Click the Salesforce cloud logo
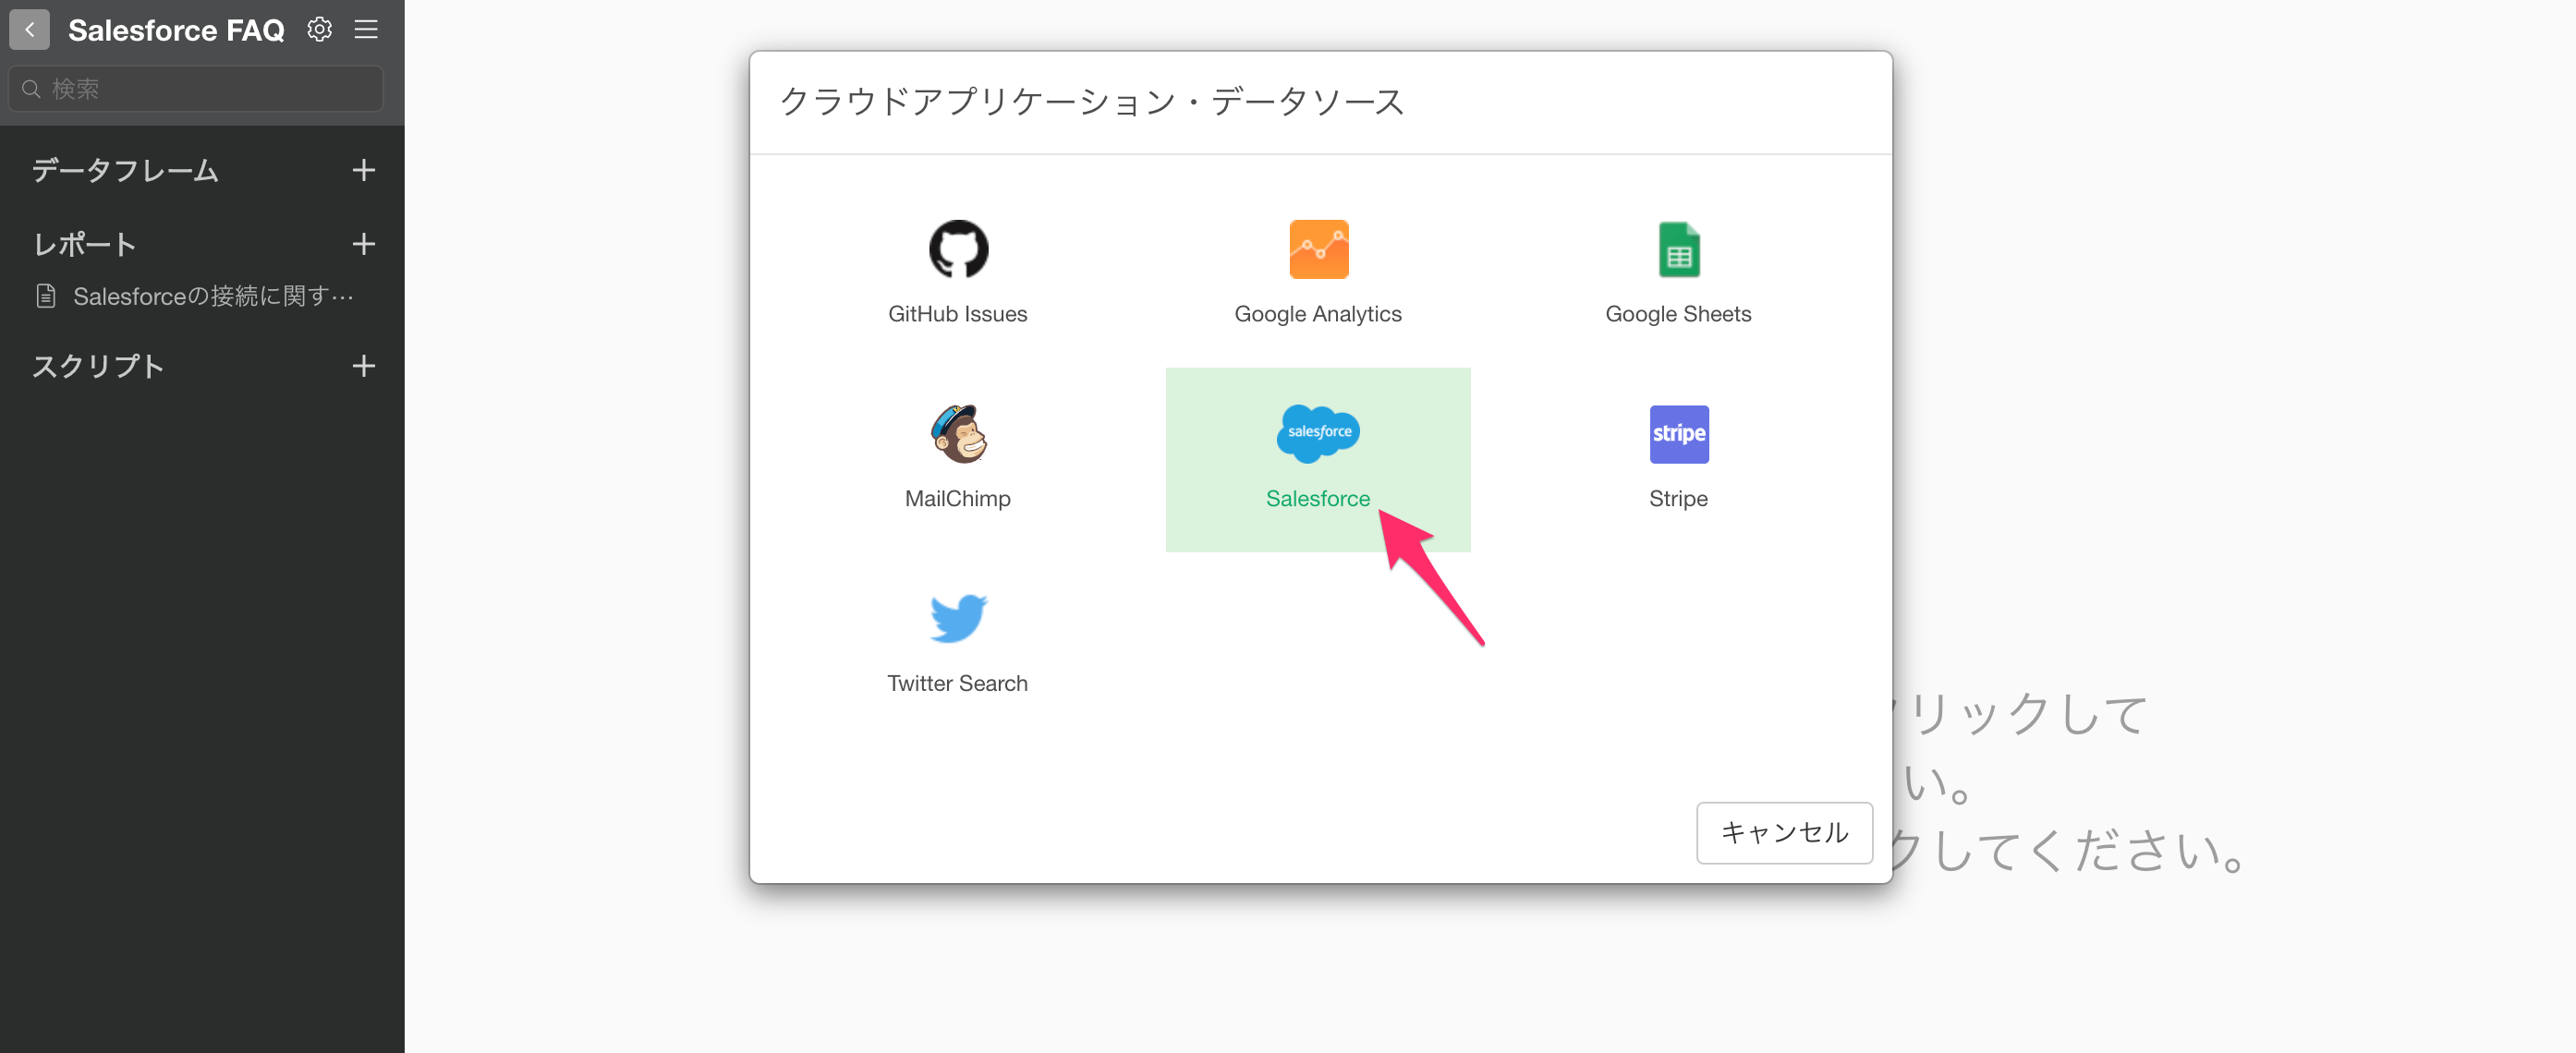This screenshot has height=1053, width=2576. tap(1318, 433)
